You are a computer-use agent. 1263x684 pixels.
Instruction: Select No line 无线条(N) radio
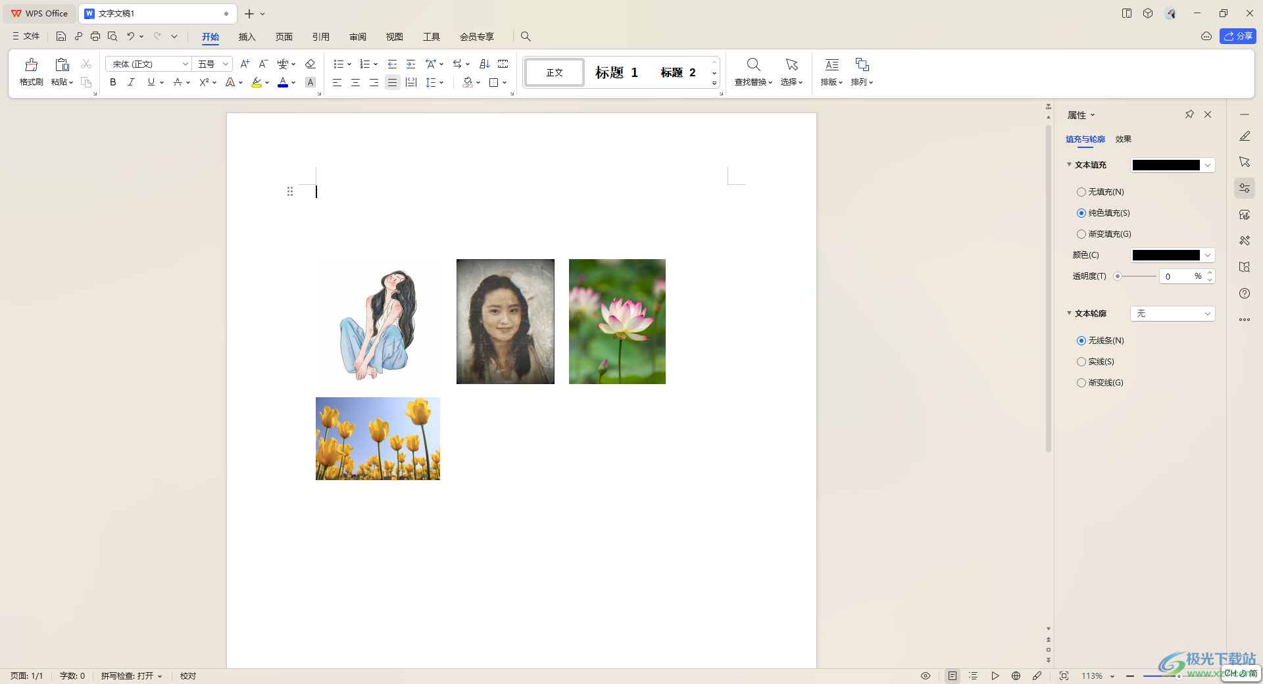[x=1081, y=341]
